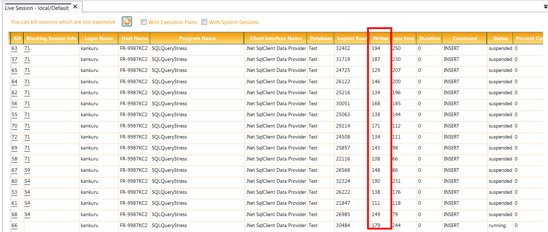This screenshot has width=548, height=232.
Task: Select the running status cell of session 66
Action: click(497, 226)
